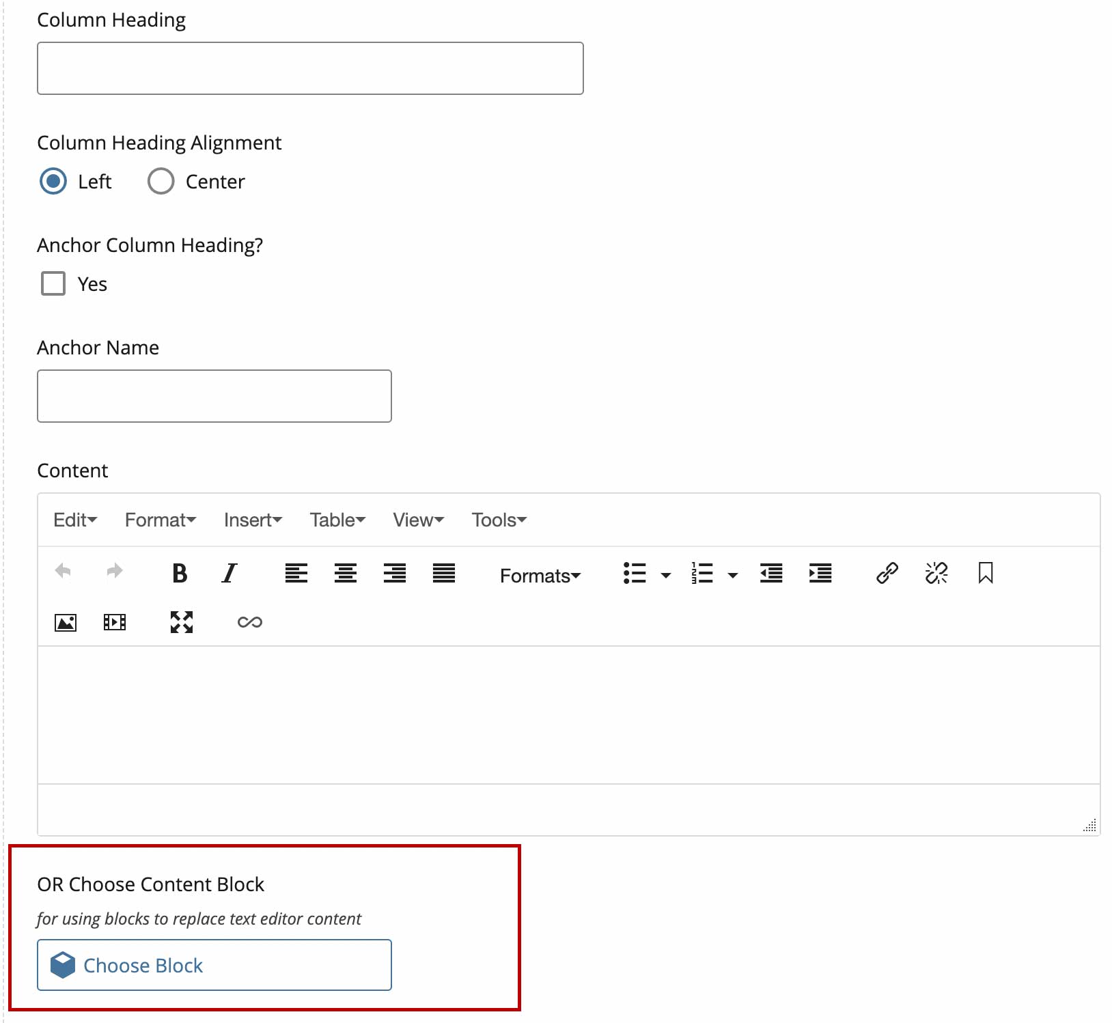Click the justify alignment icon
The image size is (1112, 1023).
443,573
